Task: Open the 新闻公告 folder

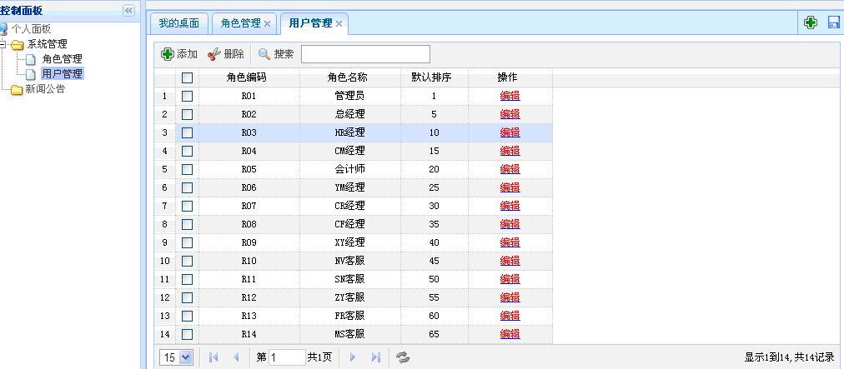Action: pos(45,89)
